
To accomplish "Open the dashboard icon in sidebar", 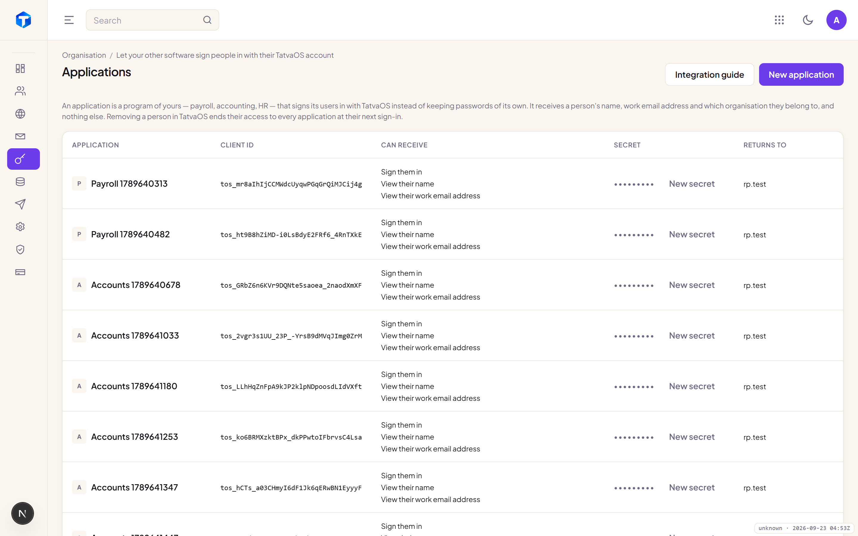I will coord(20,68).
